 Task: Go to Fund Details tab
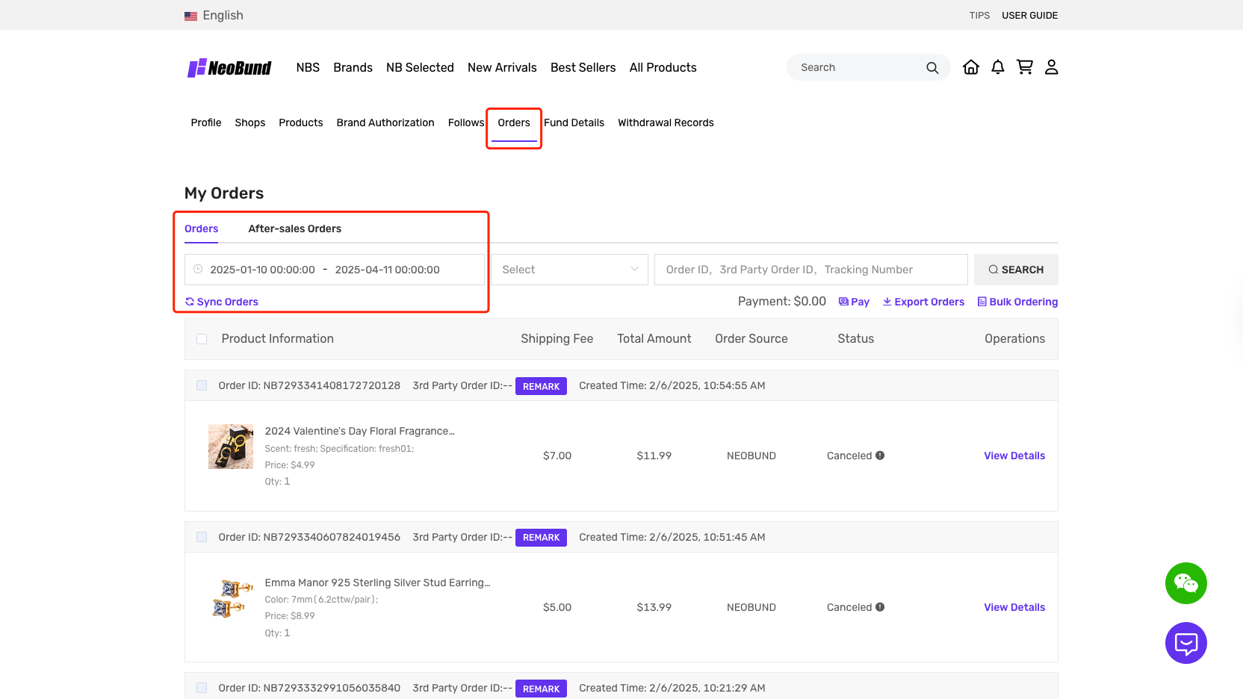tap(574, 122)
